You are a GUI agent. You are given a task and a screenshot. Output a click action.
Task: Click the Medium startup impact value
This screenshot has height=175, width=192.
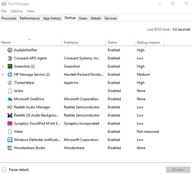(143, 74)
